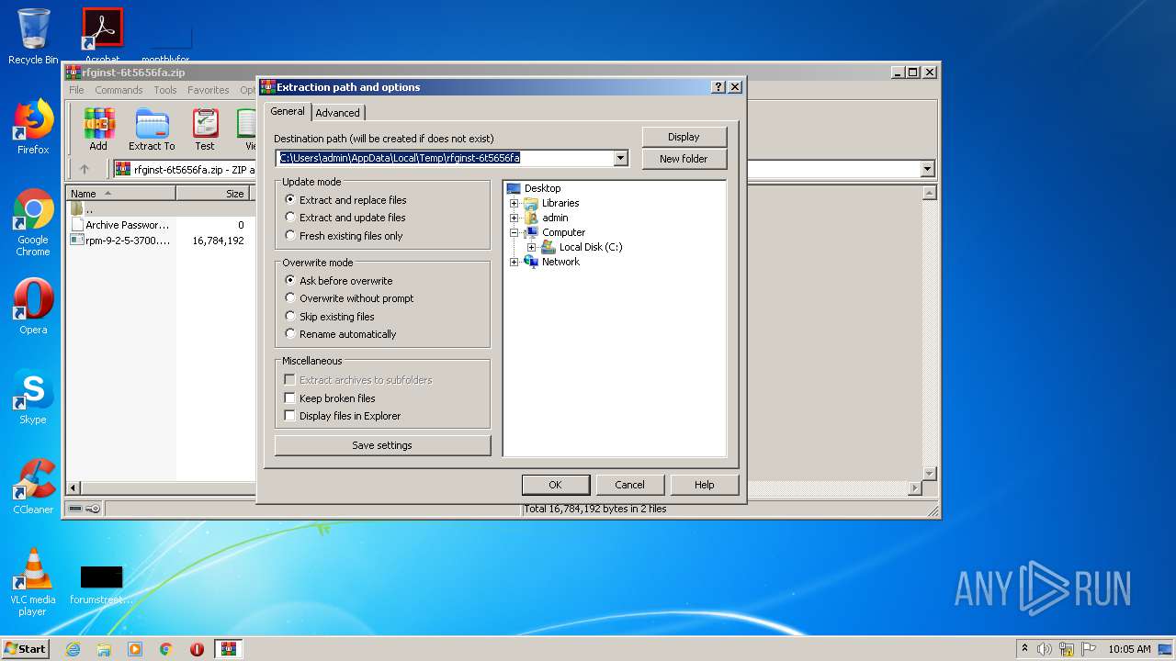Select Desktop in folder tree
This screenshot has height=661, width=1176.
[x=542, y=188]
